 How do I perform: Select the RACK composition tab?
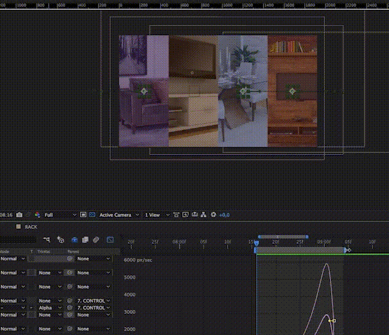click(31, 227)
